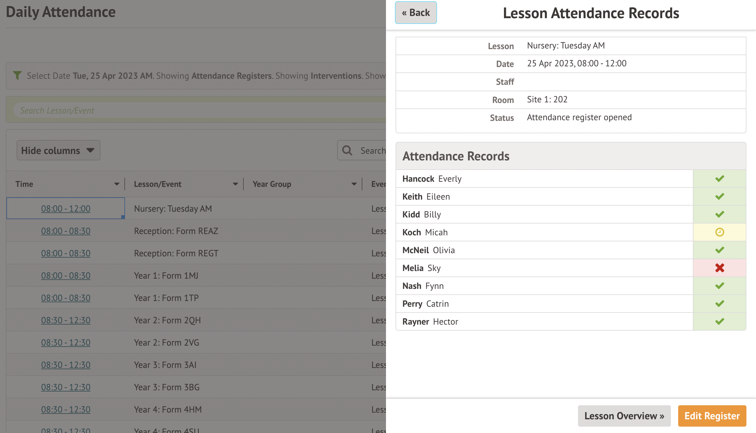Screen dimensions: 756x433
Task: Click McNeil Olivia's green check mark
Action: point(719,250)
